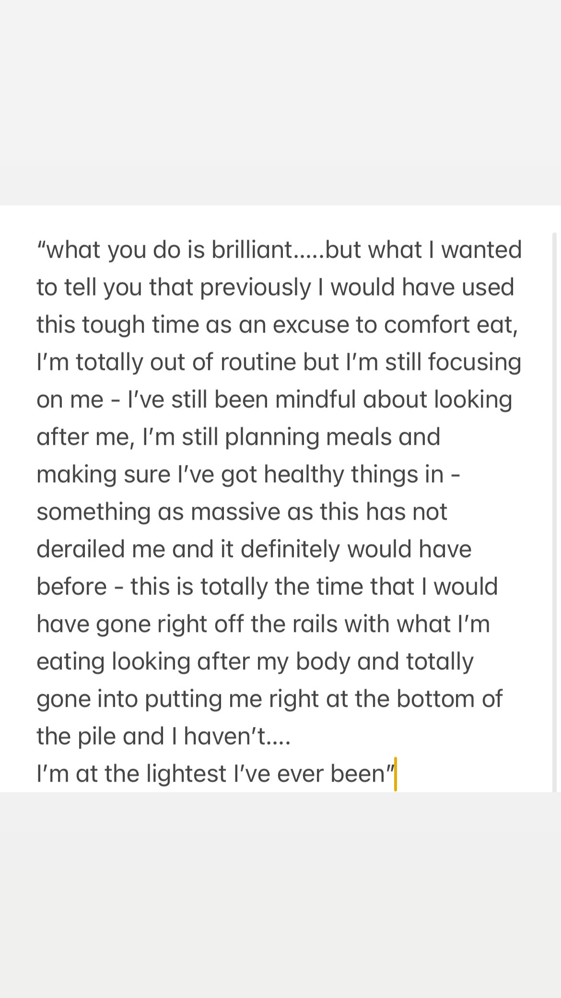
Task: Click the word "brilliant" in the note
Action: [252, 250]
